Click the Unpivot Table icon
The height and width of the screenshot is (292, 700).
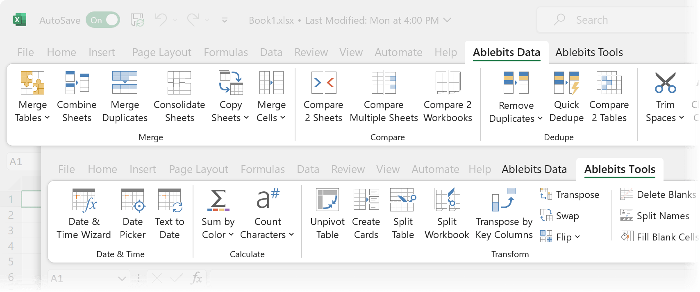tap(327, 200)
